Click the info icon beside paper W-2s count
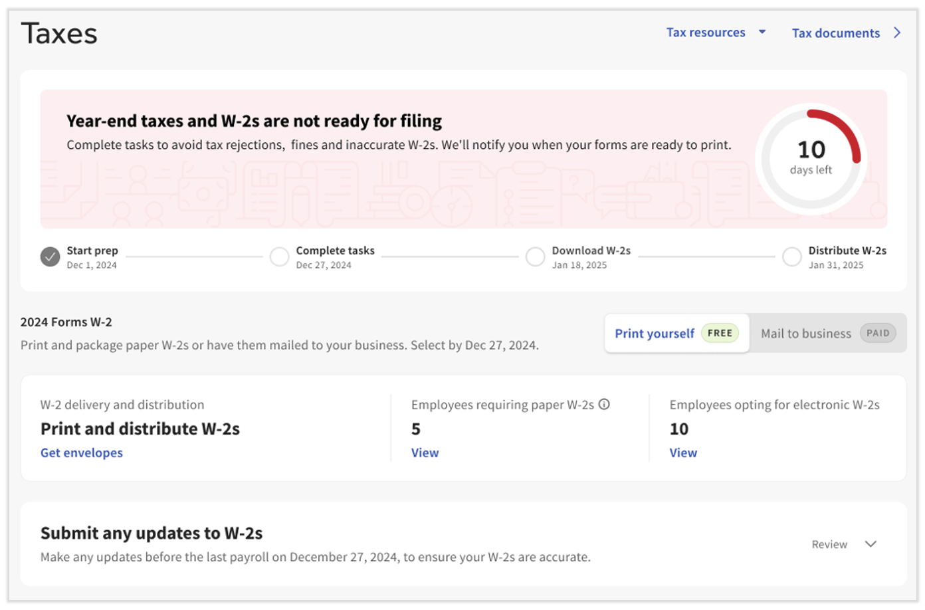The height and width of the screenshot is (610, 925). click(604, 404)
